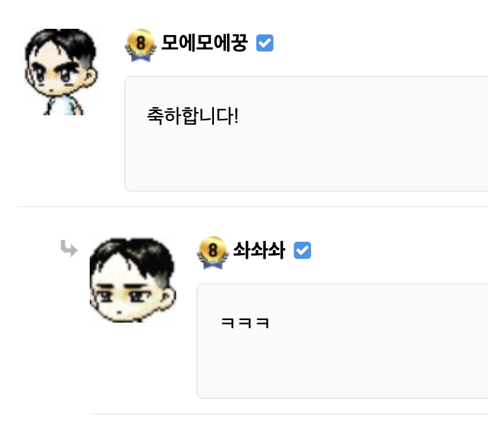Click the avatar wearing a light blue shirt
Viewport: 488px width, 446px height.
tap(60, 71)
